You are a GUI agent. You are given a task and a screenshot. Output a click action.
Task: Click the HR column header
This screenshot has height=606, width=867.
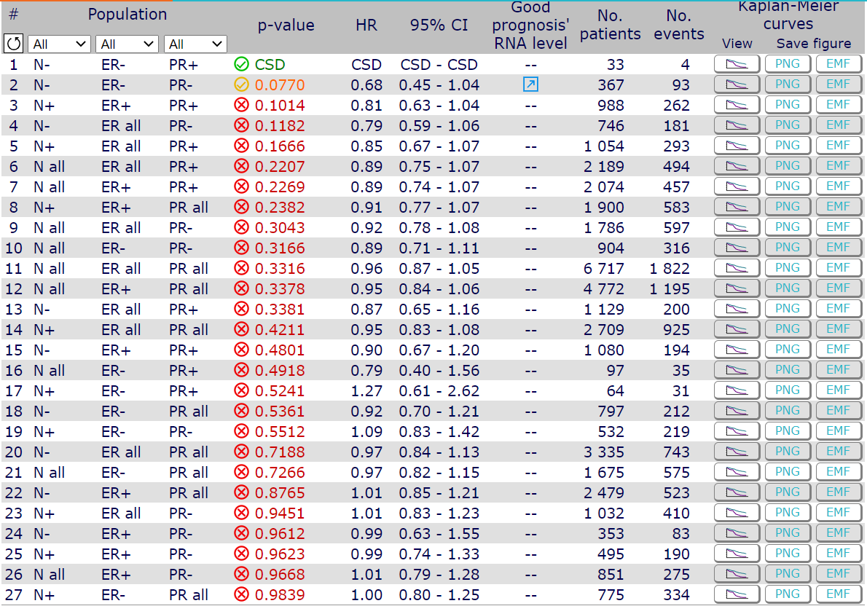coord(366,25)
